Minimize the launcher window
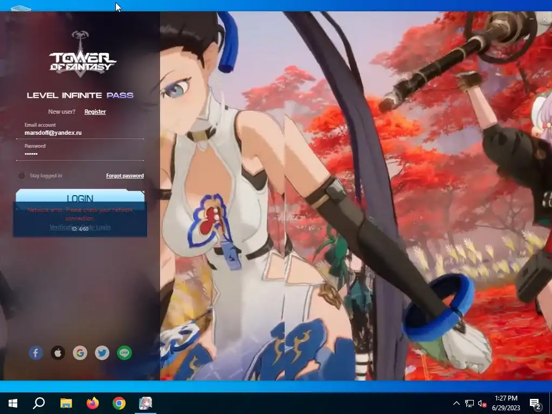This screenshot has width=552, height=414. [532, 19]
